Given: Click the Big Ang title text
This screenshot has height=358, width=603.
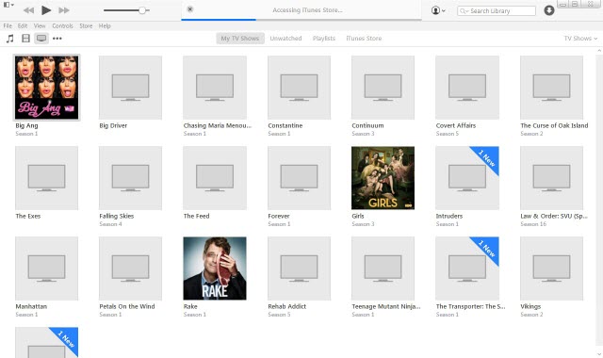Looking at the screenshot, I should [x=26, y=125].
